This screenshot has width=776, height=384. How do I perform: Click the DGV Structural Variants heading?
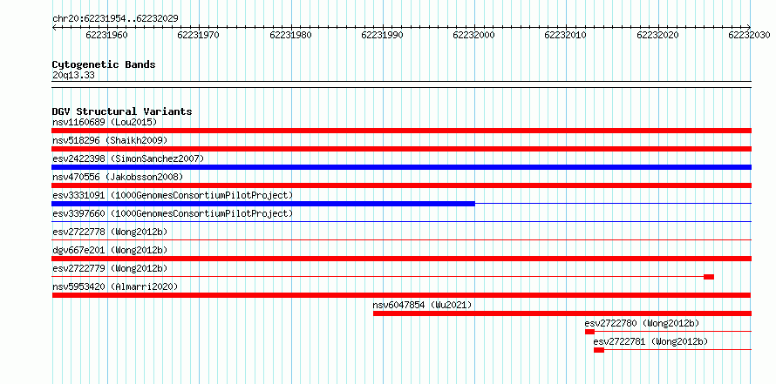(x=122, y=111)
